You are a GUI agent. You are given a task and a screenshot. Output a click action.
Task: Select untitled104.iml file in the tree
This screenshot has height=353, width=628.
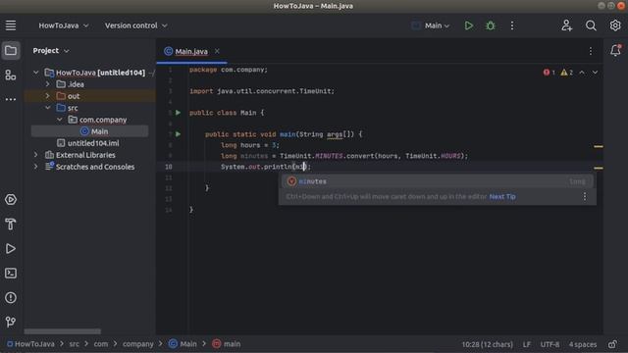click(89, 143)
